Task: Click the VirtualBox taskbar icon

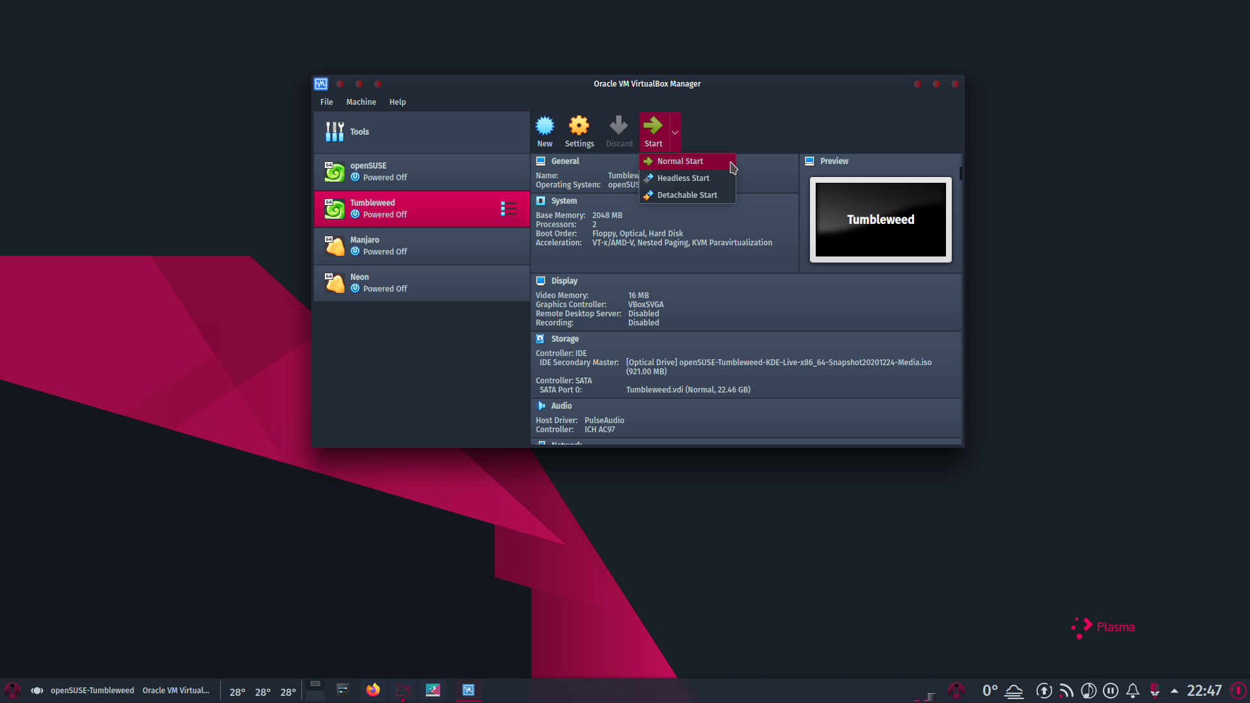Action: point(468,690)
